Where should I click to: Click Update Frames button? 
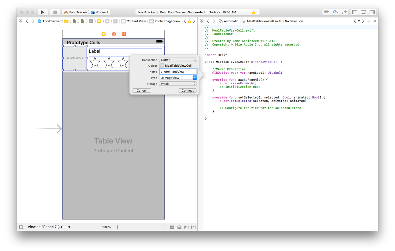pos(165,227)
